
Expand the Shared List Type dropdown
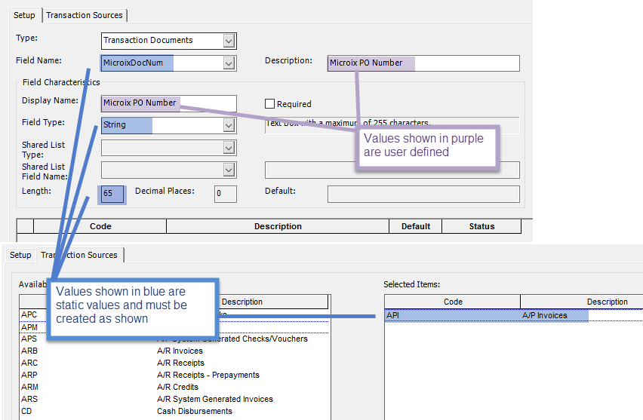coord(229,148)
